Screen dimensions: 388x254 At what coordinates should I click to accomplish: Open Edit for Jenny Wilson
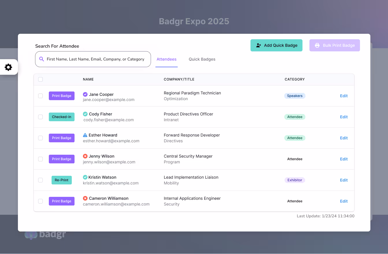point(344,159)
